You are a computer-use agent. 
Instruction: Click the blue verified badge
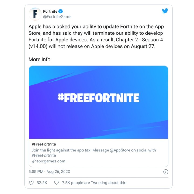(61, 11)
